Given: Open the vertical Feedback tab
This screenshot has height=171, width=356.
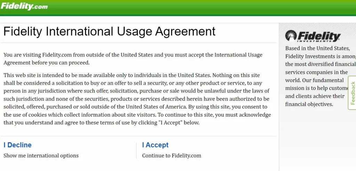Looking at the screenshot, I should coord(353,93).
